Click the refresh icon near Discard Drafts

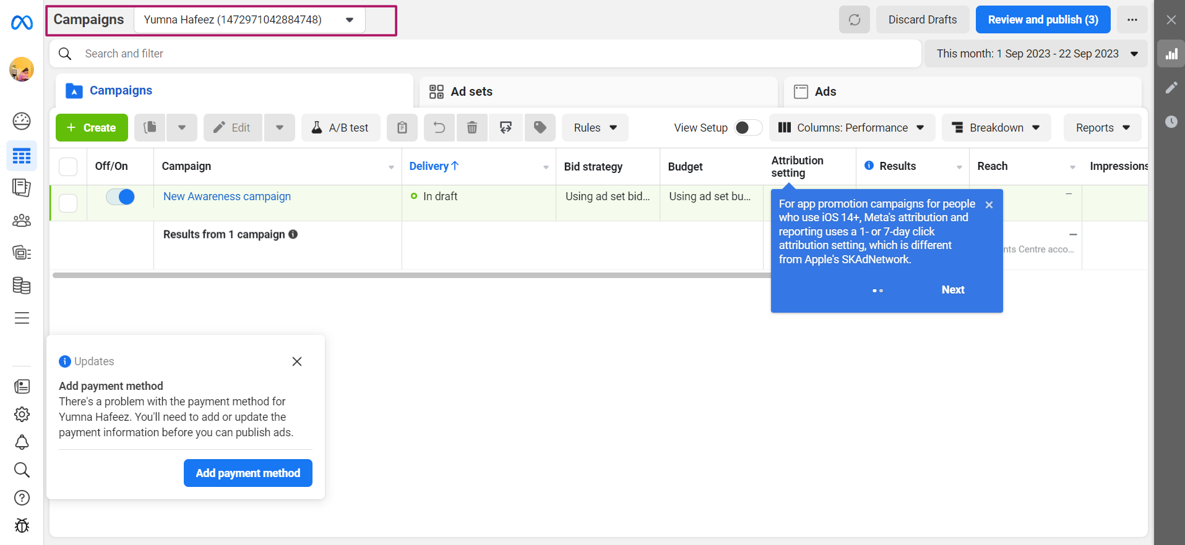click(854, 20)
